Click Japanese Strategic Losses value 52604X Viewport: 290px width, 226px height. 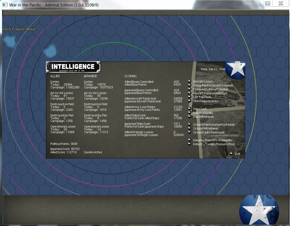179,135
